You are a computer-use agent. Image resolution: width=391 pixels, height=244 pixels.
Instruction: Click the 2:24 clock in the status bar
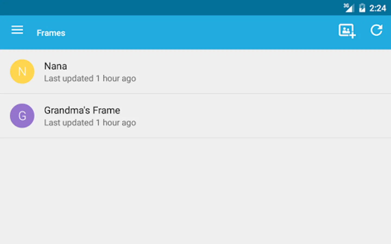click(x=377, y=8)
